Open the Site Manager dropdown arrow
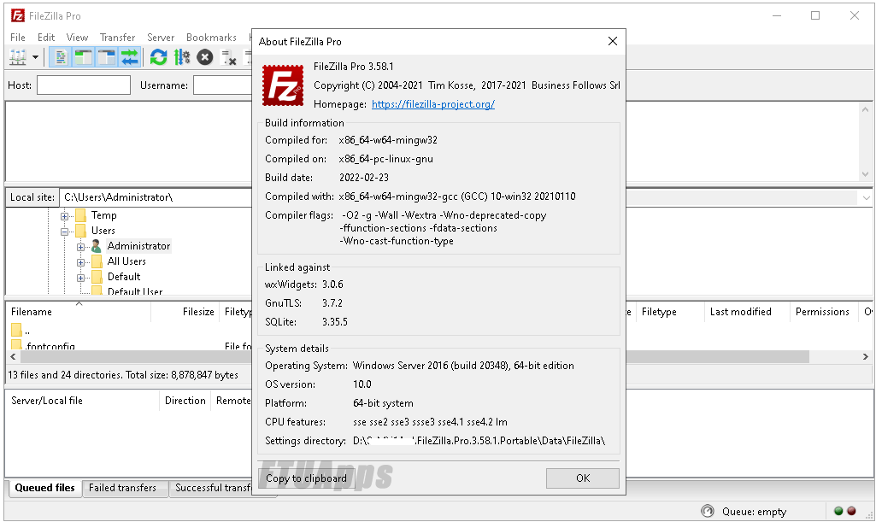The image size is (876, 522). 35,57
